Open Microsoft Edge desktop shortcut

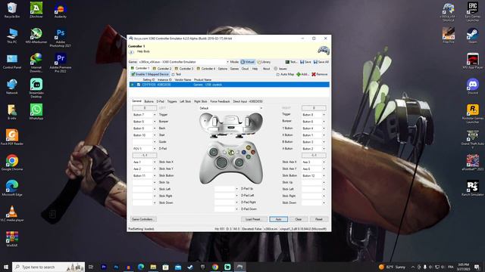[x=12, y=188]
